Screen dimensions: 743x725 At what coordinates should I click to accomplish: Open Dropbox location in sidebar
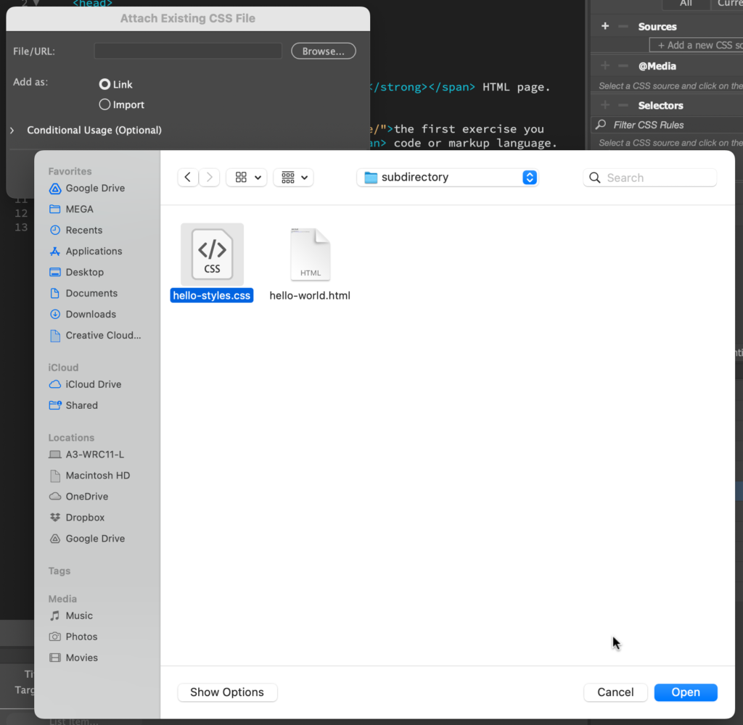85,518
